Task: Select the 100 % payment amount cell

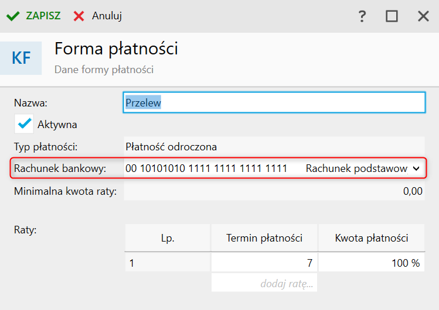Action: (371, 263)
